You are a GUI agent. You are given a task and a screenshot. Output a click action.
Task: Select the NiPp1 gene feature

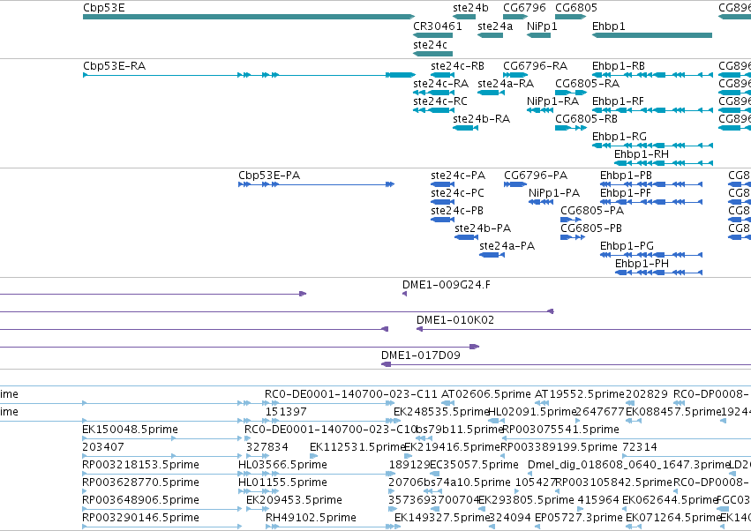pyautogui.click(x=539, y=35)
